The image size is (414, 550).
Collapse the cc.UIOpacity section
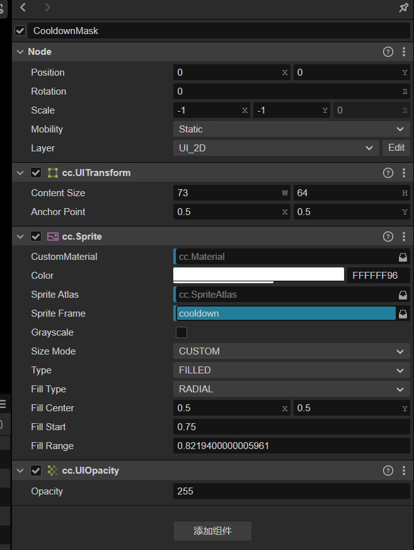click(20, 471)
